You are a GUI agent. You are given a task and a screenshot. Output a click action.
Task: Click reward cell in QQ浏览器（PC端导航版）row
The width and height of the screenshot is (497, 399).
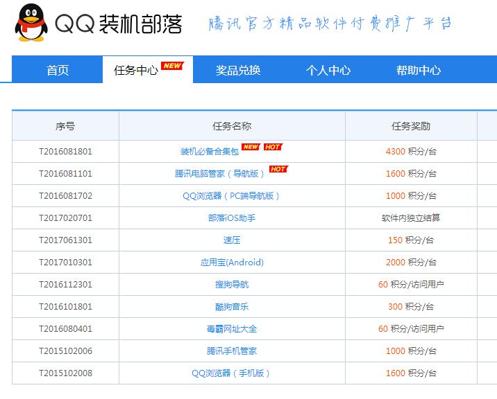pos(411,196)
